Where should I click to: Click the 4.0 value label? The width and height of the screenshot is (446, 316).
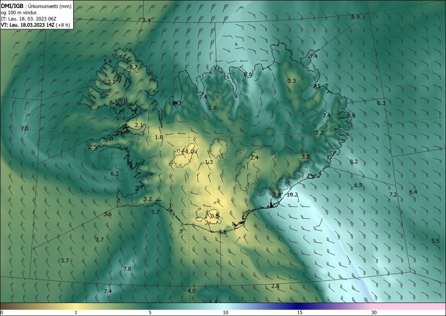191,291
